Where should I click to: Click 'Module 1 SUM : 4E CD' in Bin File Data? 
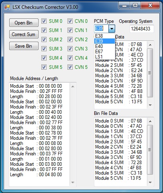click(119, 131)
